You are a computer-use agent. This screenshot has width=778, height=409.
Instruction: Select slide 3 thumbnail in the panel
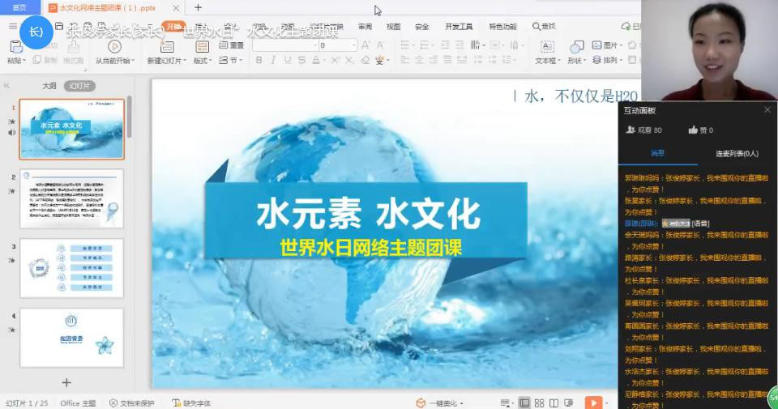point(71,268)
